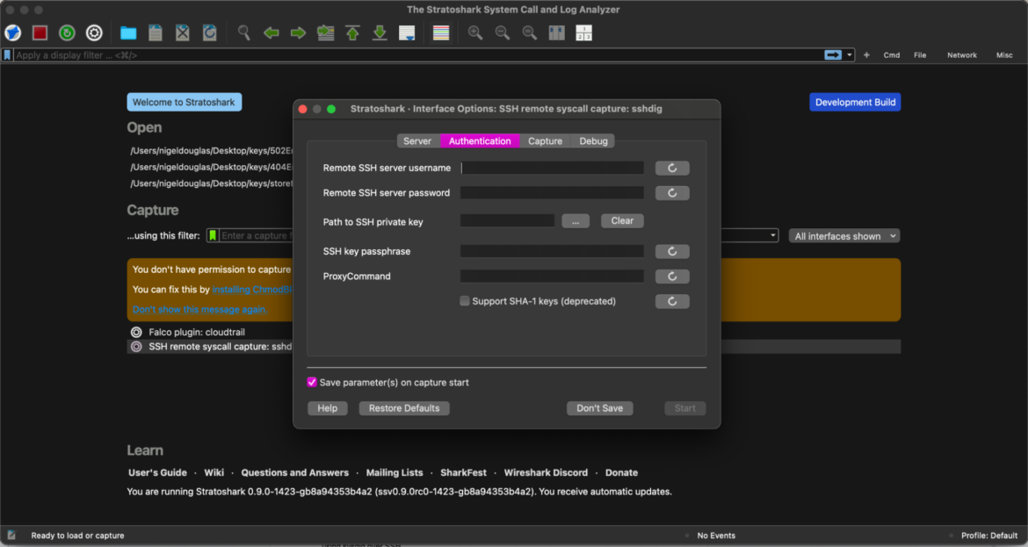Click the display filter input field
Screen dimensions: 1028x547
[417, 55]
